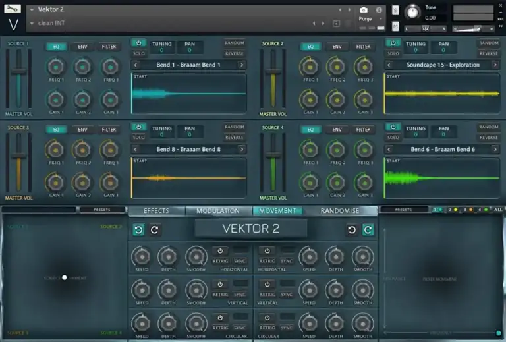
Task: Click the Source 1 waveform display
Action: pyautogui.click(x=189, y=94)
